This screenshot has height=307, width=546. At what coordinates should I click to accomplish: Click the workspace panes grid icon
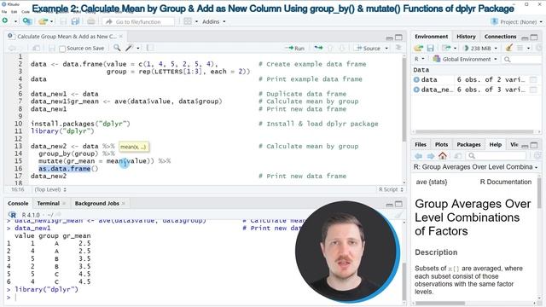click(188, 21)
